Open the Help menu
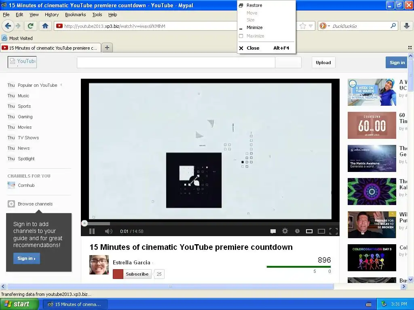This screenshot has height=310, width=414. tap(112, 15)
